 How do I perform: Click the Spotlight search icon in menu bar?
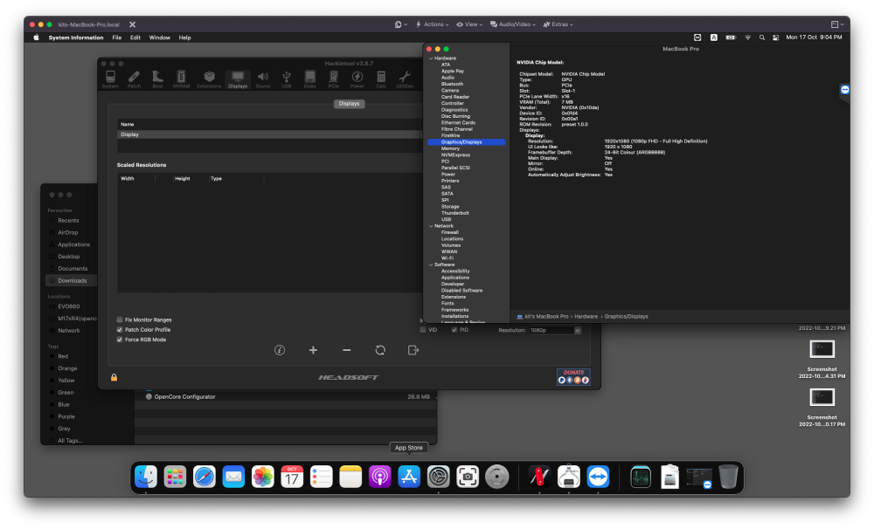coord(762,38)
